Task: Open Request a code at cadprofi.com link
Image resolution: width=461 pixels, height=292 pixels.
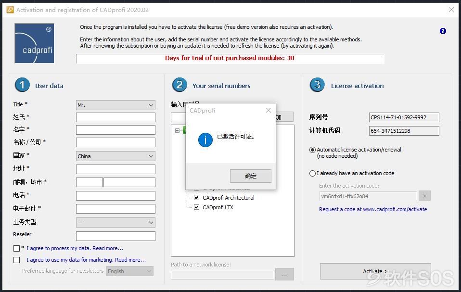Action: (373, 209)
